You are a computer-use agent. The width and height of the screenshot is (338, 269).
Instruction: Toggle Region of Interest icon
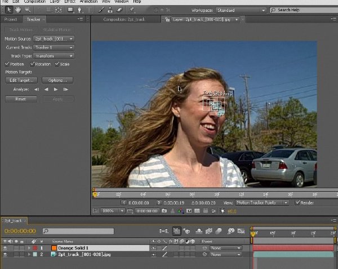click(x=189, y=211)
